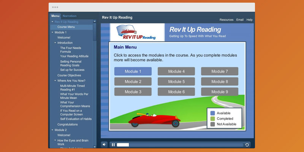Pause the course playback
Screen dimensions: 304x152
pyautogui.click(x=113, y=145)
